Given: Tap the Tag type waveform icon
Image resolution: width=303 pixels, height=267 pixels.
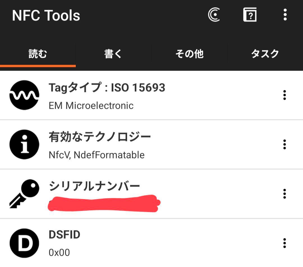Looking at the screenshot, I should point(24,95).
